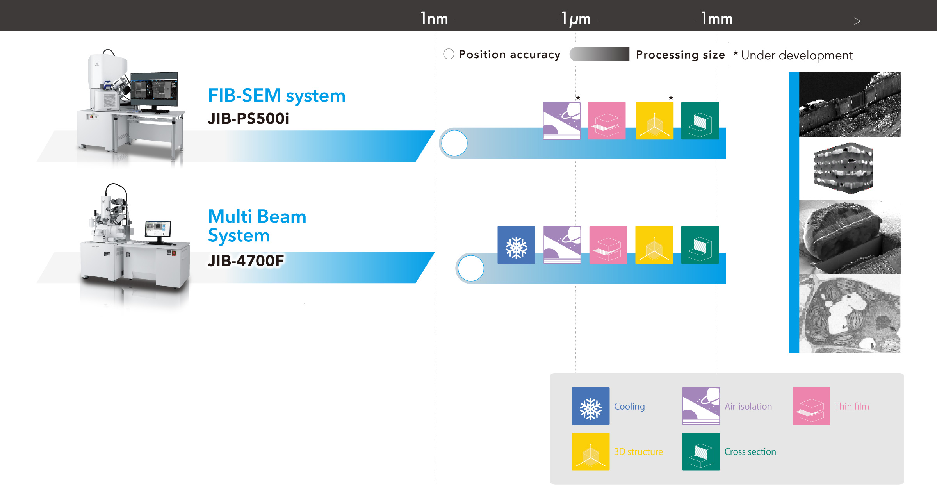Click the Position accuracy circle symbol in key

point(449,54)
